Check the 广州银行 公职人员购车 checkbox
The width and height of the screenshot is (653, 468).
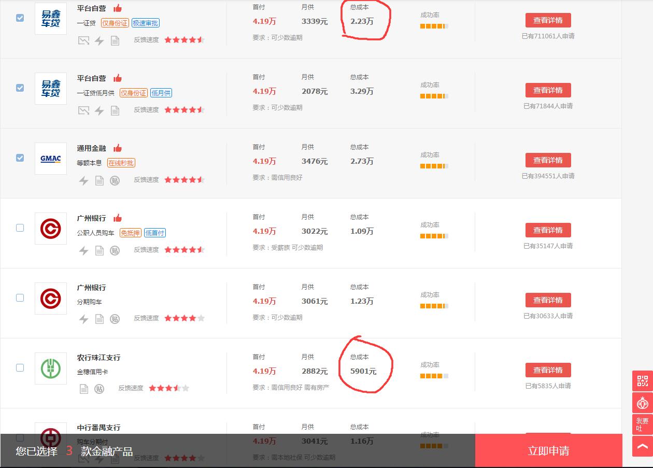point(20,228)
